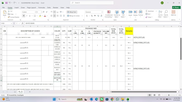This screenshot has width=182, height=102.
Task: Click the Cut scissors icon
Action: (x=9, y=11)
